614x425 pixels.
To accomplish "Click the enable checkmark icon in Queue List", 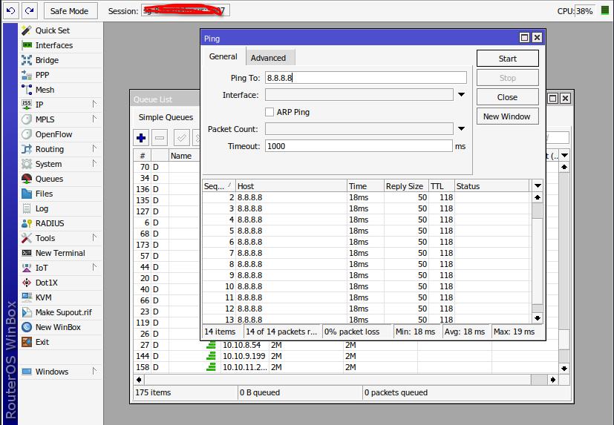I will point(182,138).
